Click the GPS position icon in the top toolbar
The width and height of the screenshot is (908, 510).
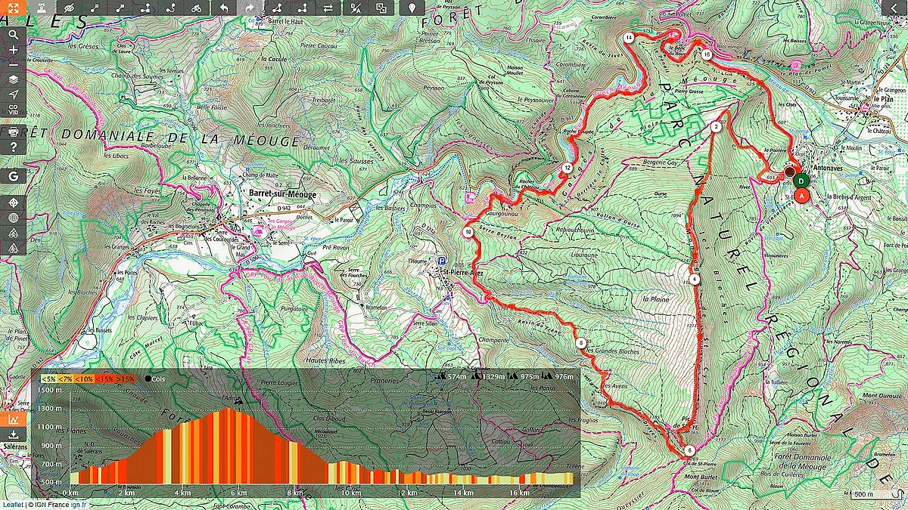[41, 8]
